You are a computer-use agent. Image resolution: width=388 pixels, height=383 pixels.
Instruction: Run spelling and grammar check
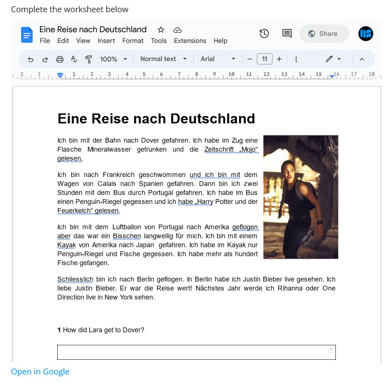[74, 59]
